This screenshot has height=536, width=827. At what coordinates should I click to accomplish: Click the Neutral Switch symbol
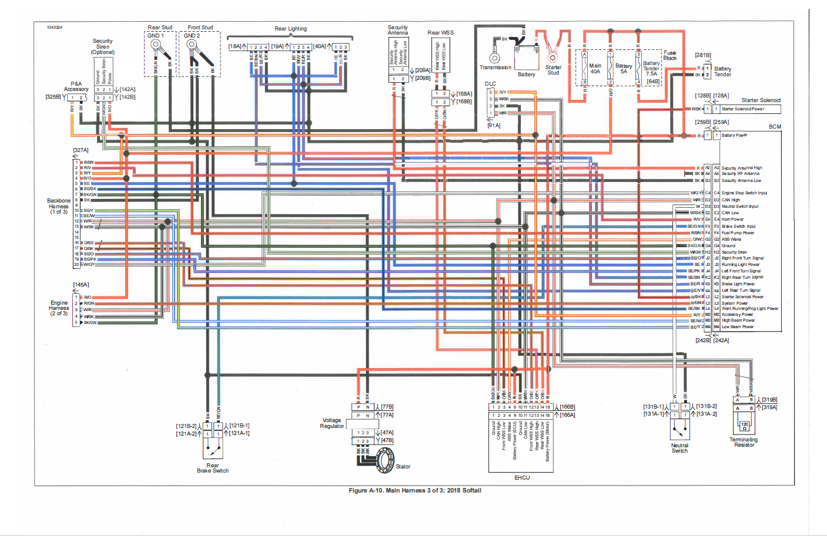(x=680, y=430)
